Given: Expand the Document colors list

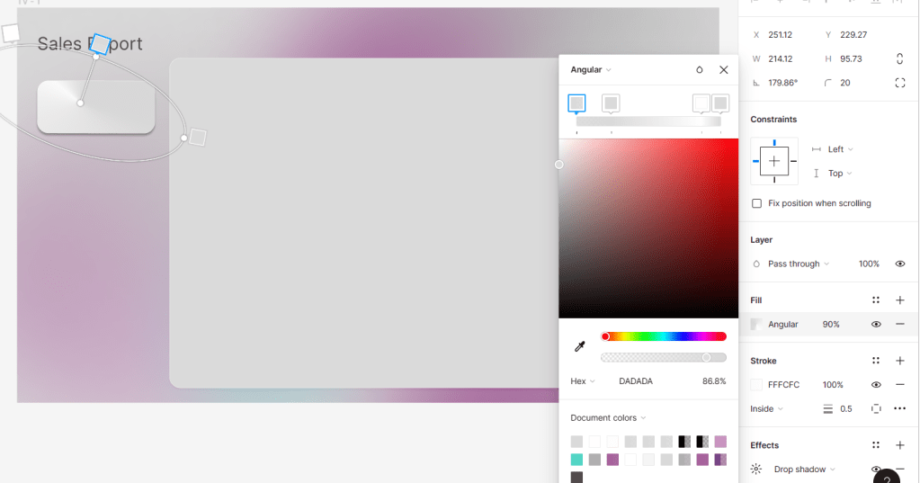Looking at the screenshot, I should click(x=608, y=418).
